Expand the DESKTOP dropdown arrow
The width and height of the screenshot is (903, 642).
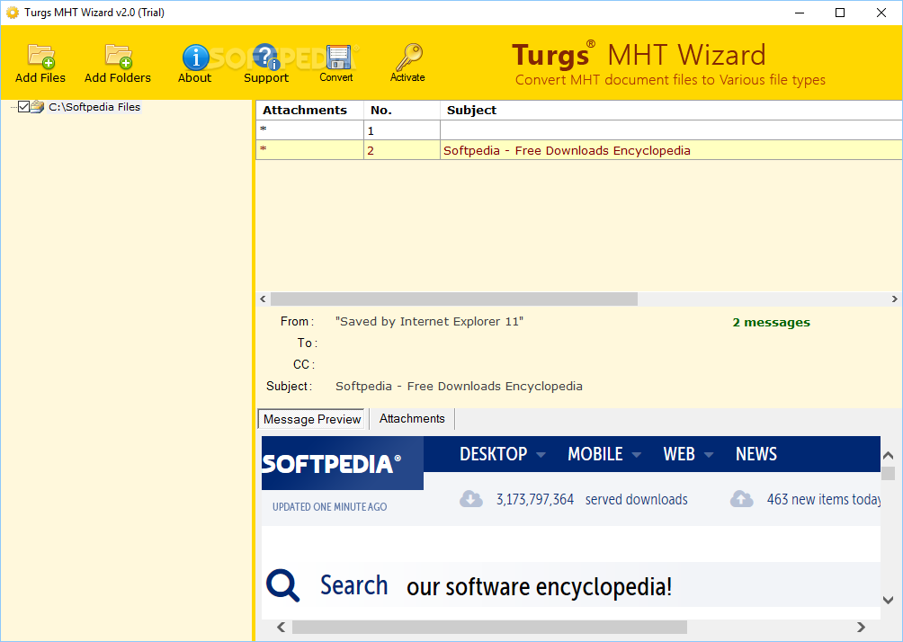[541, 454]
